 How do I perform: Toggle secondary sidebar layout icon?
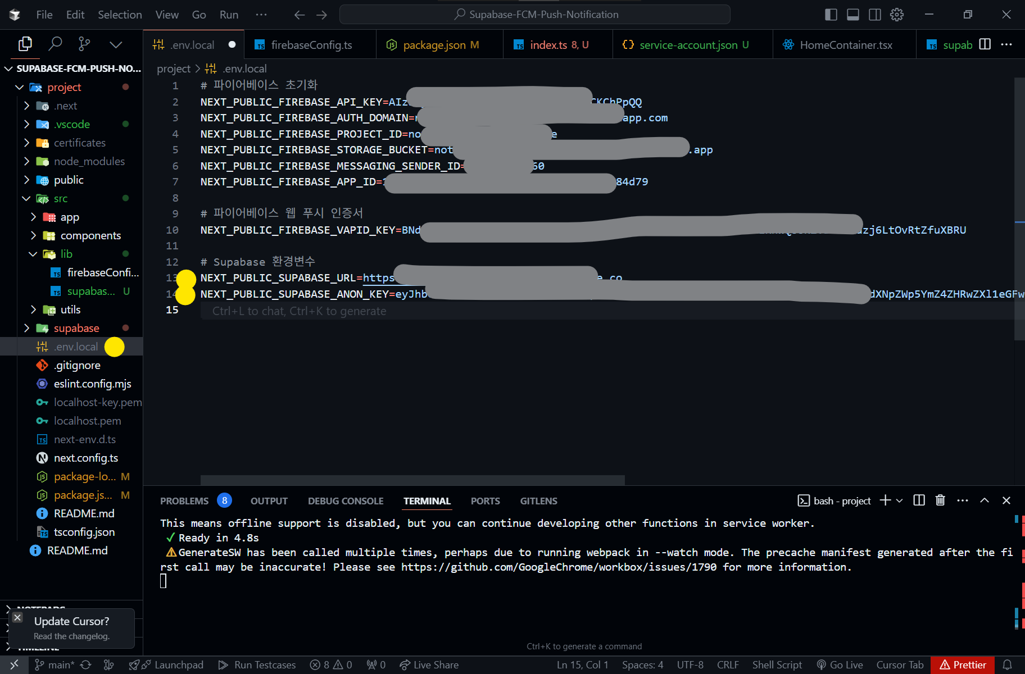(875, 15)
